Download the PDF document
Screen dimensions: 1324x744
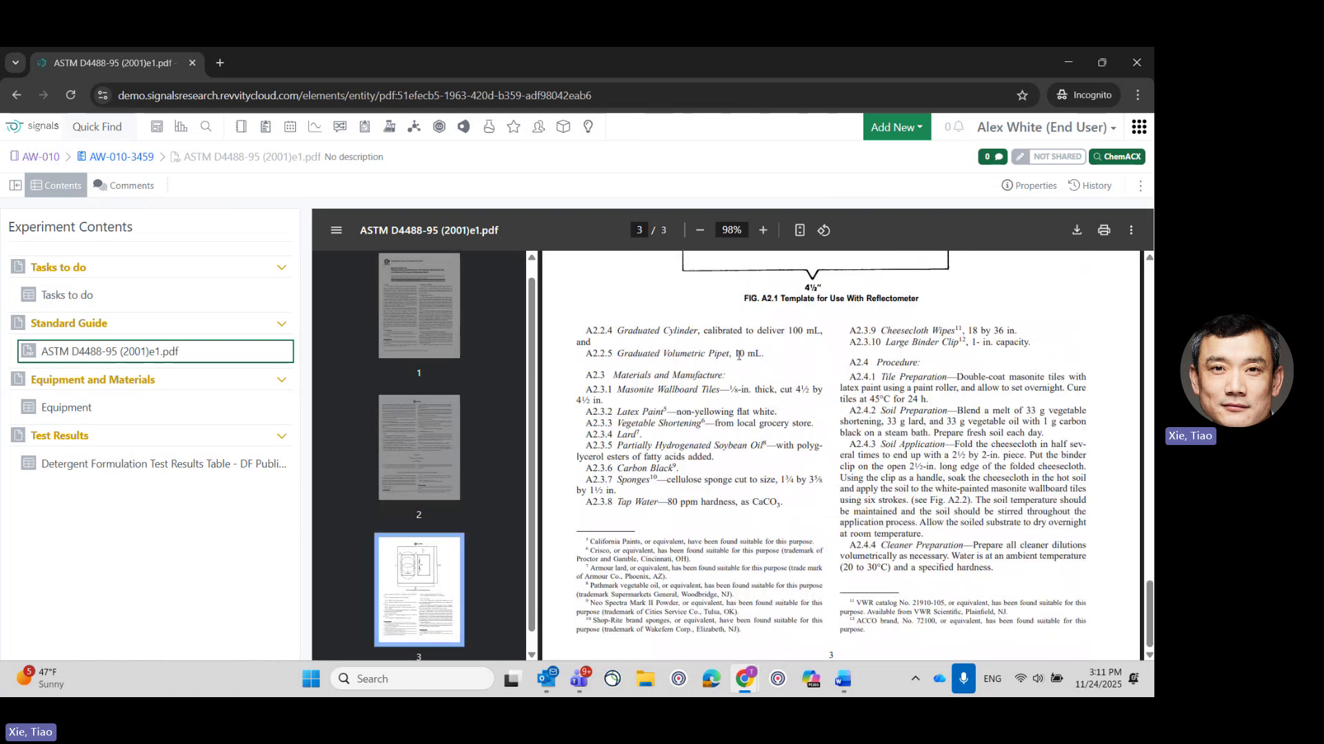[x=1076, y=229]
